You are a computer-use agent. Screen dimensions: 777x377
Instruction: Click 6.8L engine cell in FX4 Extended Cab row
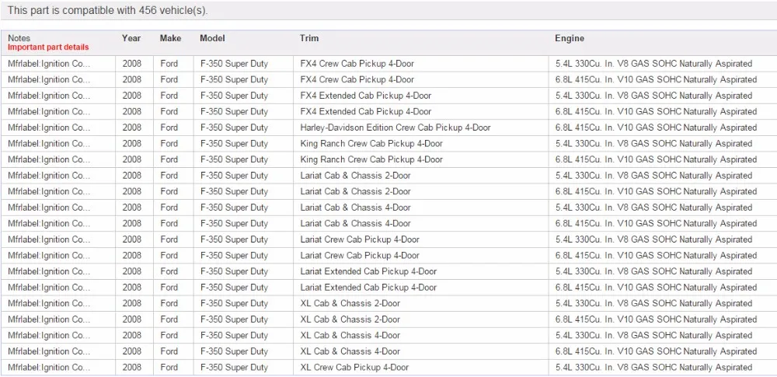point(663,111)
